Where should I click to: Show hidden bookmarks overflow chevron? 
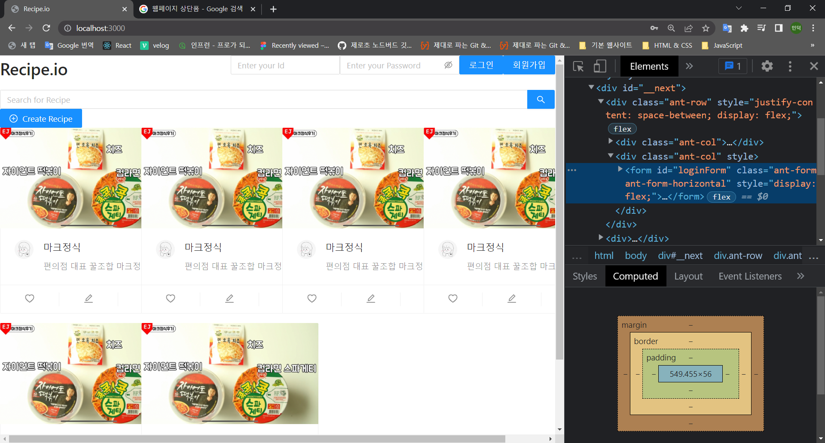(x=812, y=45)
